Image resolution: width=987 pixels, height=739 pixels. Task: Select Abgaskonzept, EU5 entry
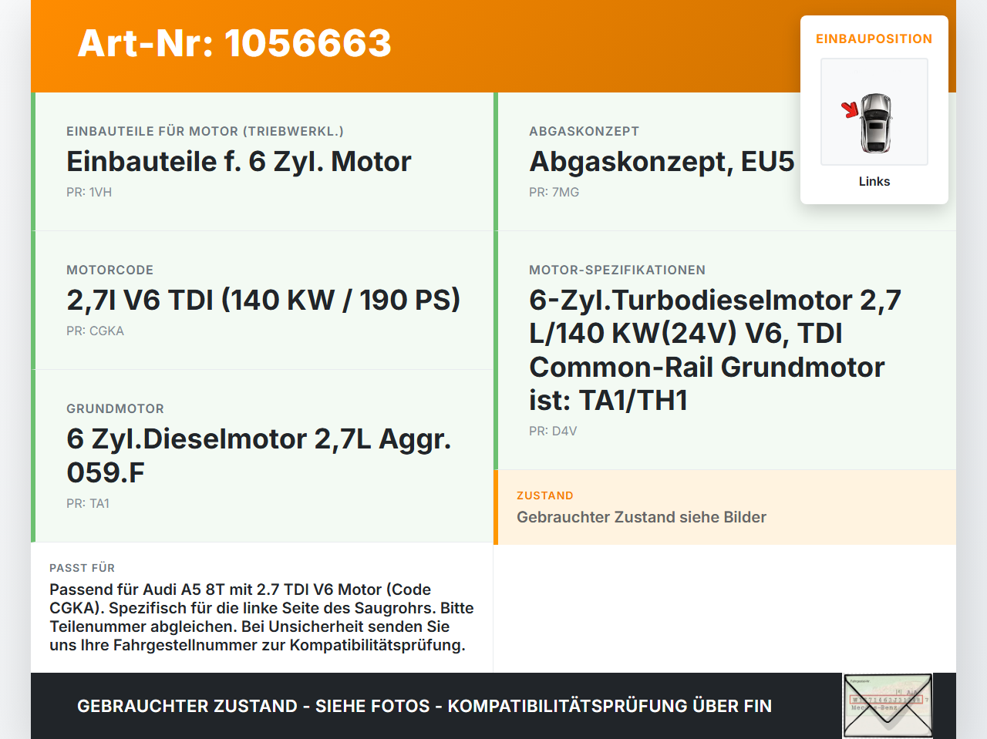[662, 161]
